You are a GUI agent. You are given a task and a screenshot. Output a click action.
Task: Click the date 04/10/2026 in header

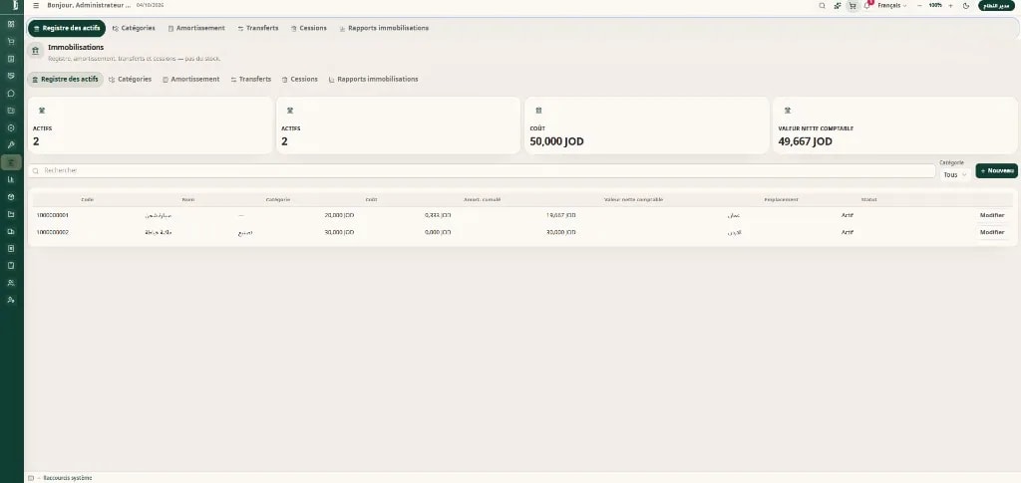[150, 5]
